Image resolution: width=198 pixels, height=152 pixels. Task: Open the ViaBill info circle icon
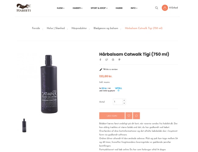click(x=118, y=91)
